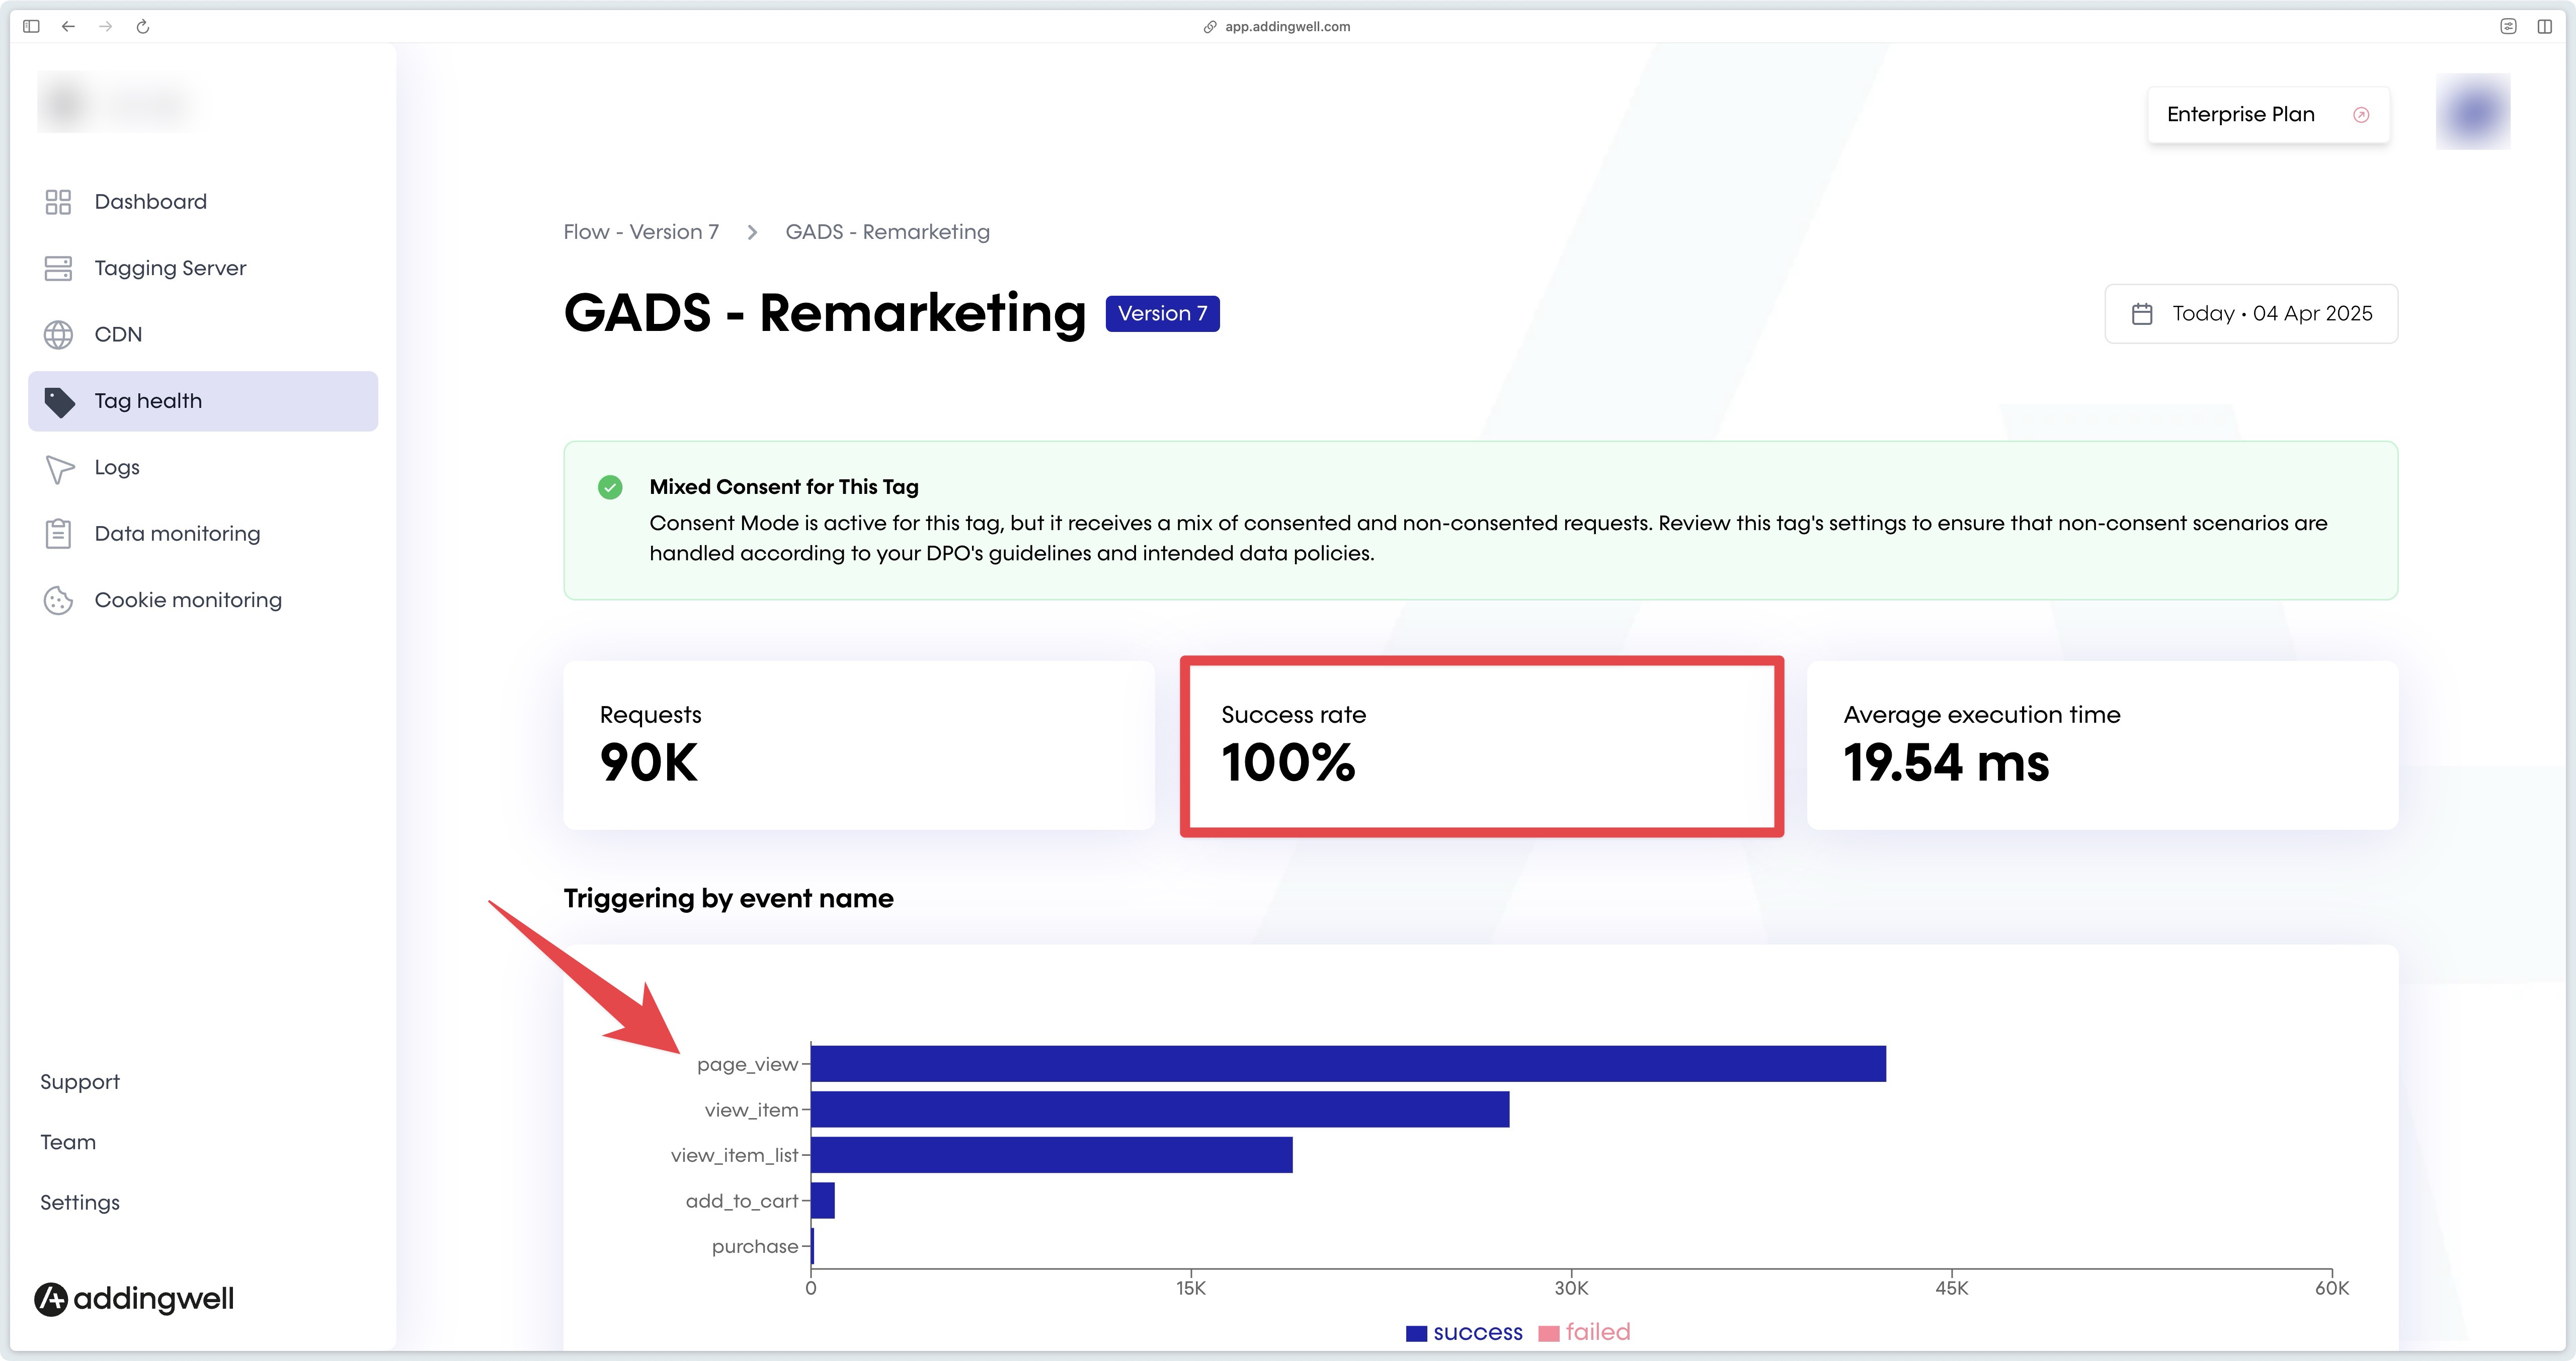
Task: Click the Requests 90K card
Action: pyautogui.click(x=859, y=745)
